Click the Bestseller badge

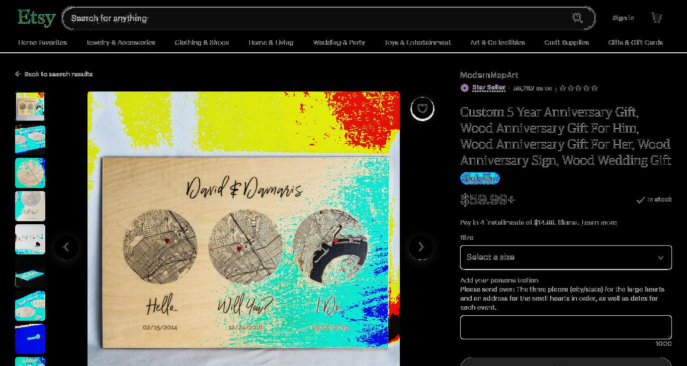point(480,178)
